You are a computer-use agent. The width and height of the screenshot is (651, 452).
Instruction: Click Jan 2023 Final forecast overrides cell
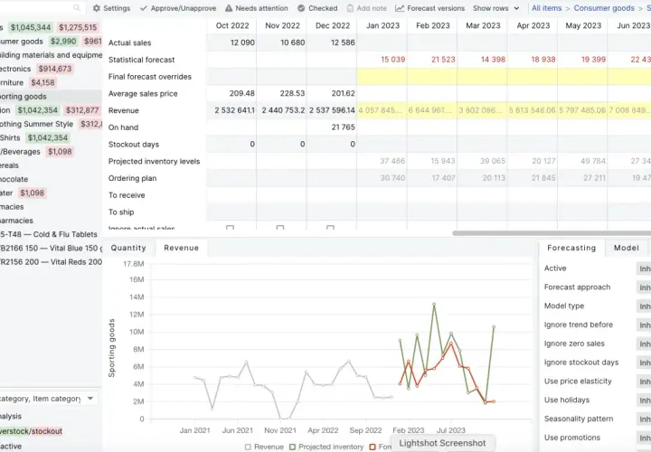tap(382, 76)
